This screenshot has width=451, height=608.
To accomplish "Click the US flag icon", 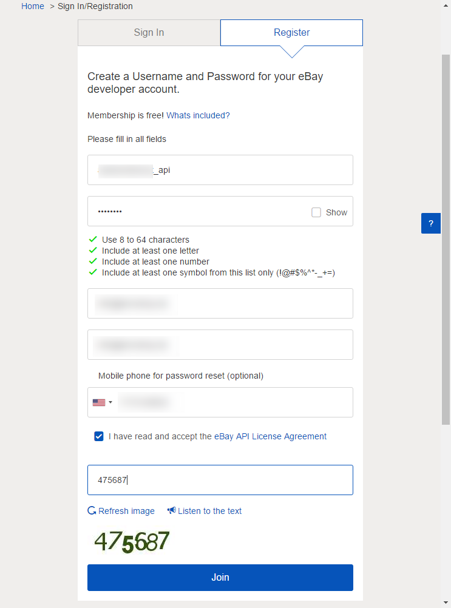I will (99, 402).
